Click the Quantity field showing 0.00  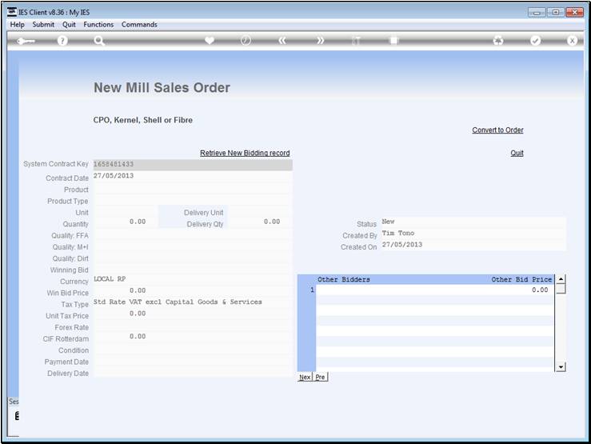pos(125,222)
